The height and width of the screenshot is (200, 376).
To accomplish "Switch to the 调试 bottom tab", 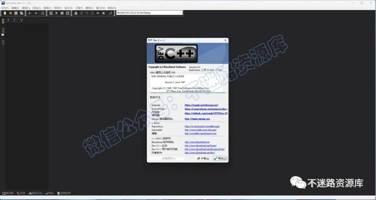I will click(50, 193).
